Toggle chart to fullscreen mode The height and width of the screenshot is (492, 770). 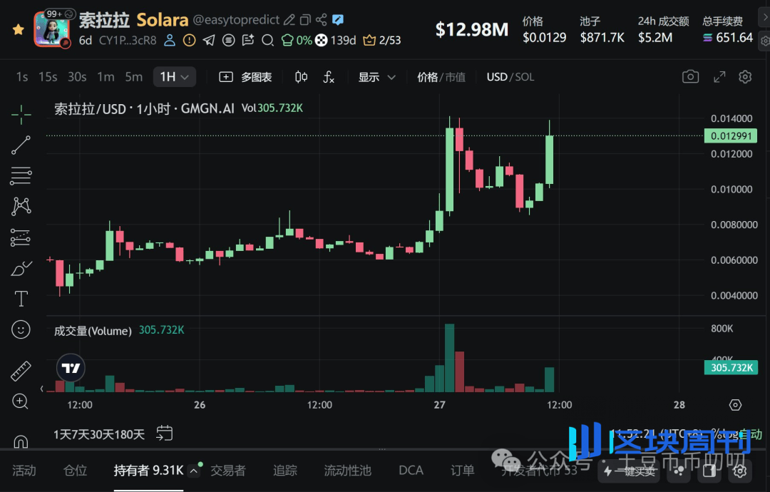click(x=719, y=77)
